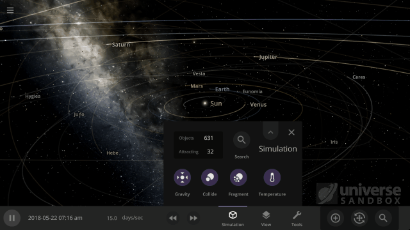Open Search in the Simulation panel
The width and height of the screenshot is (410, 230).
(242, 140)
